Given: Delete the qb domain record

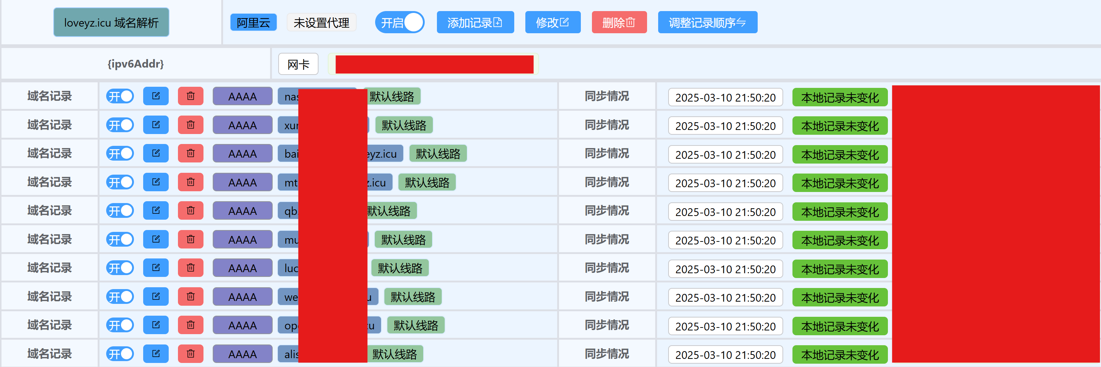Looking at the screenshot, I should [x=191, y=210].
